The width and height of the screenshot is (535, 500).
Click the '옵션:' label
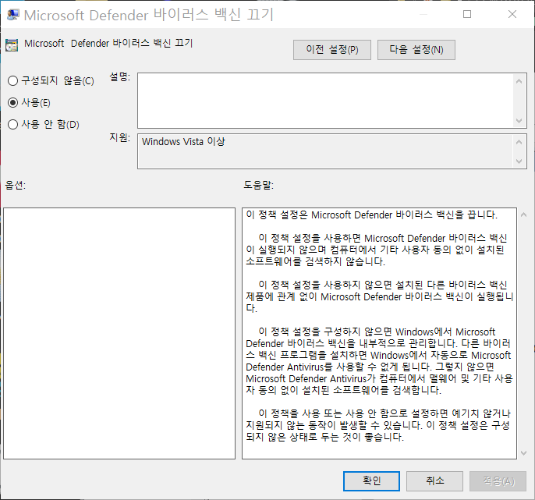pos(16,186)
